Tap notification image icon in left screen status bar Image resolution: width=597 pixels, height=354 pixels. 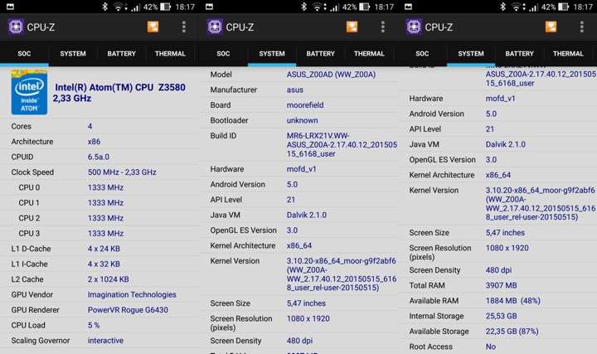click(x=10, y=7)
